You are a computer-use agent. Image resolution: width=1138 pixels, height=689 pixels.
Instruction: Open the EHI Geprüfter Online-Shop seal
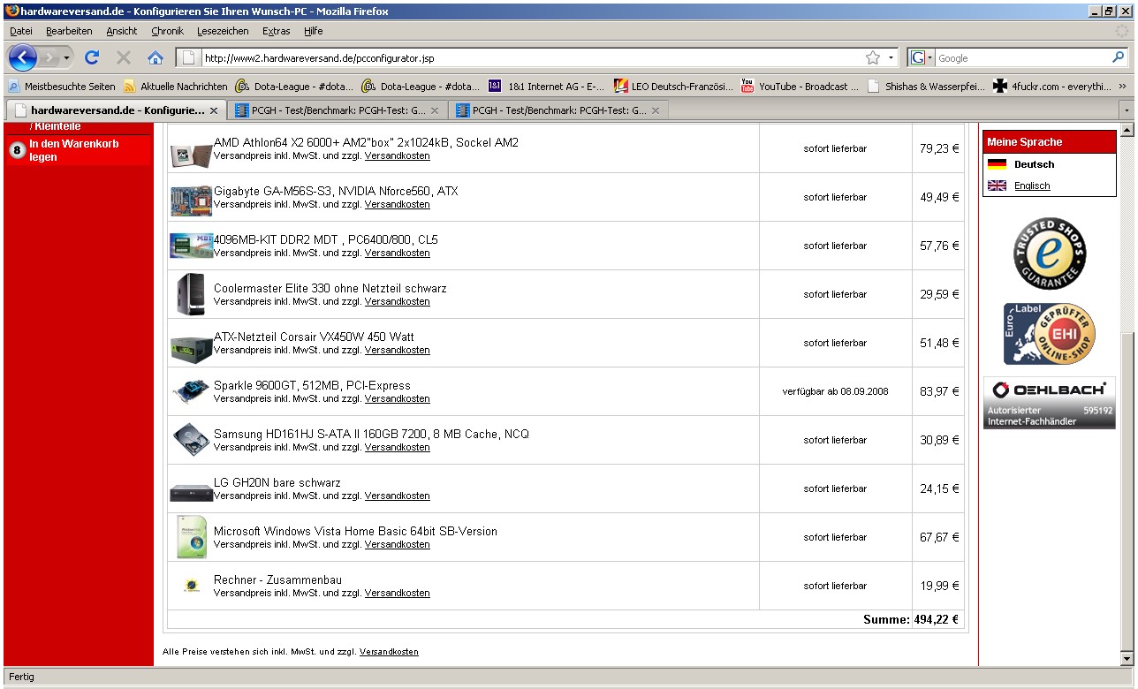click(x=1050, y=334)
